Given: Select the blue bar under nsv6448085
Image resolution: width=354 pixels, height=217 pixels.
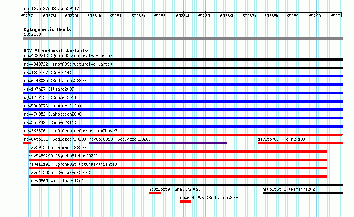Looking at the screenshot, I should [183, 85].
